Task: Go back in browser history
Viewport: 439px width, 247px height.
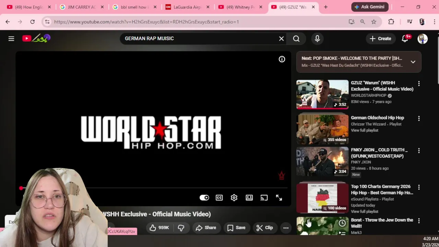Action: point(8,22)
